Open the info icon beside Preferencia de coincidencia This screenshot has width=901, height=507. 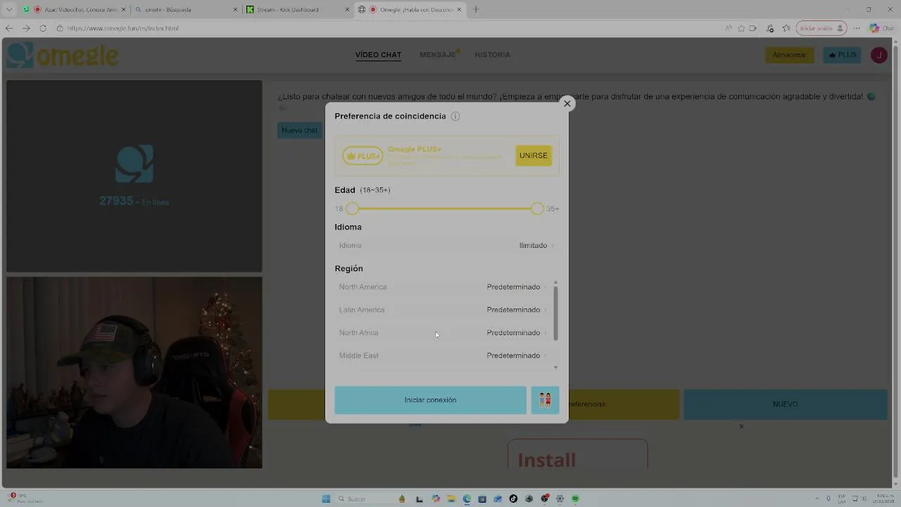(x=455, y=116)
